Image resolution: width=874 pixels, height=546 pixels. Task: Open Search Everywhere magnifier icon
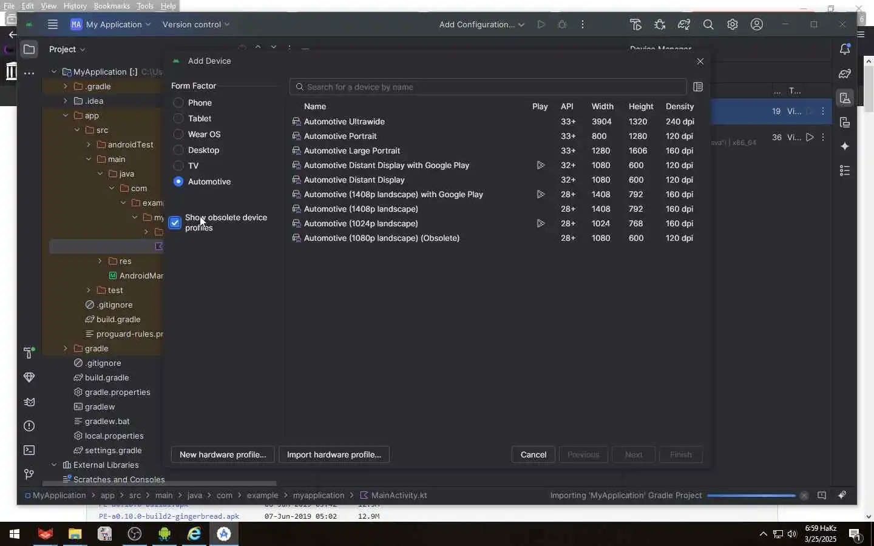(708, 25)
